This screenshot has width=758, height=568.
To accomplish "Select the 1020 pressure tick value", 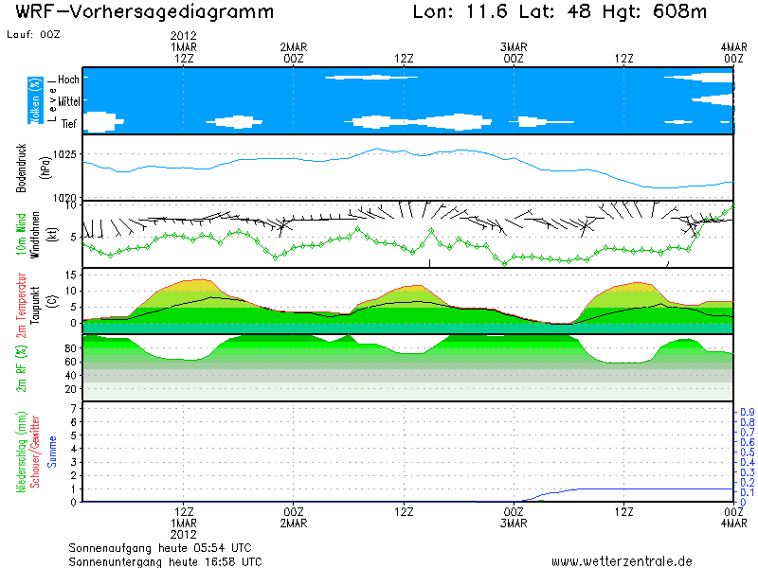I will click(64, 198).
